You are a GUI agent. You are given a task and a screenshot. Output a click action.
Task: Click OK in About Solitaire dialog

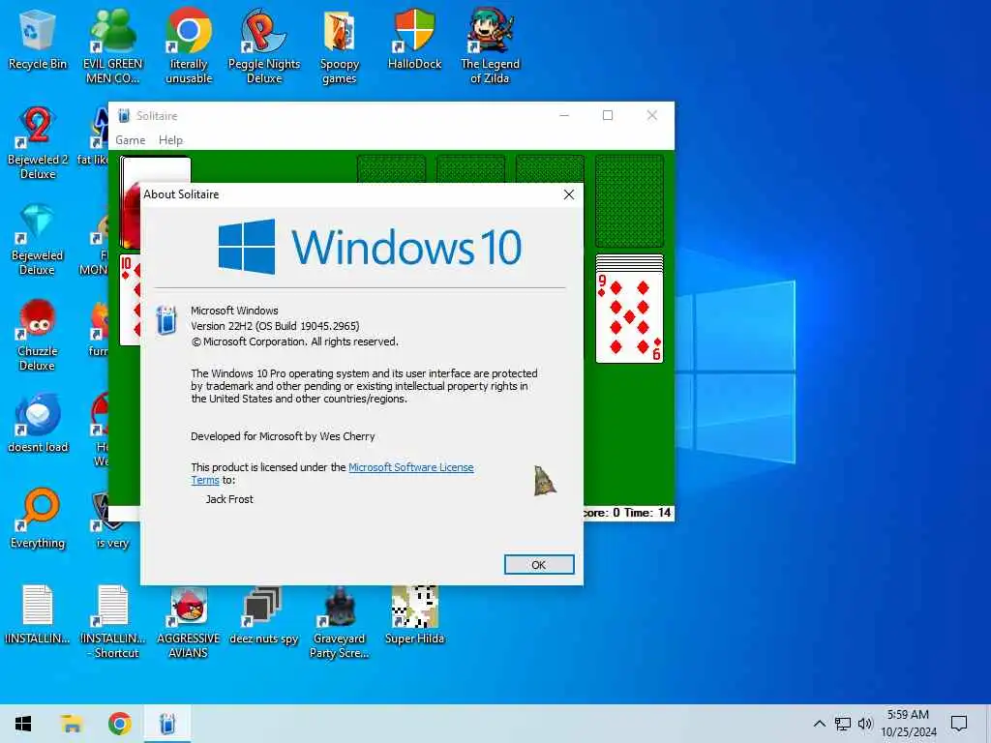click(x=538, y=565)
